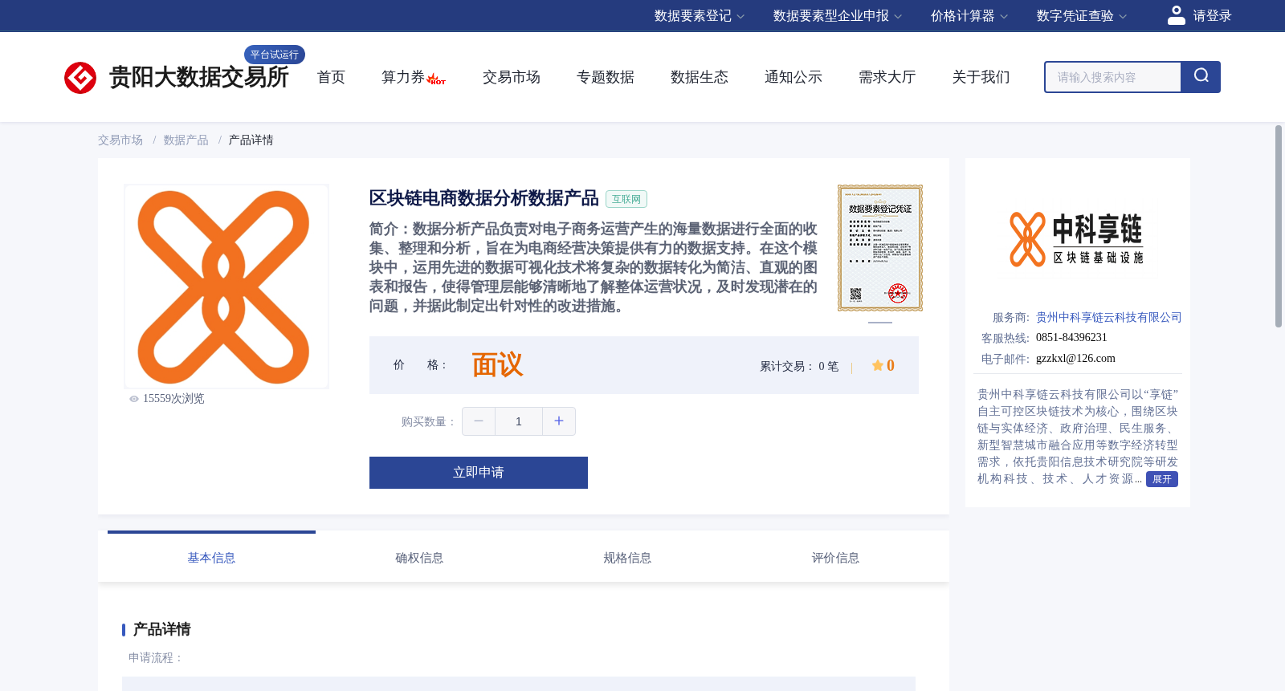This screenshot has width=1285, height=691.
Task: Click 数据产品 breadcrumb link
Action: (x=186, y=140)
